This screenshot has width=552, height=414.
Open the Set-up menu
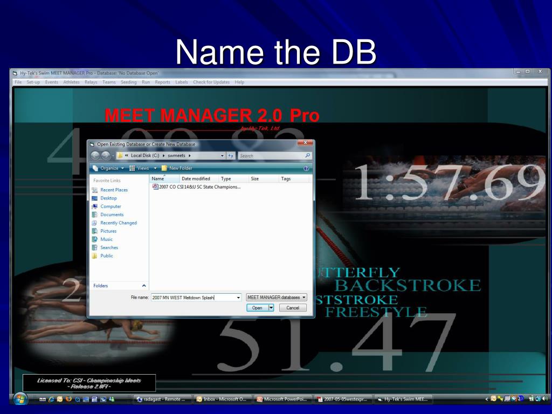point(33,82)
